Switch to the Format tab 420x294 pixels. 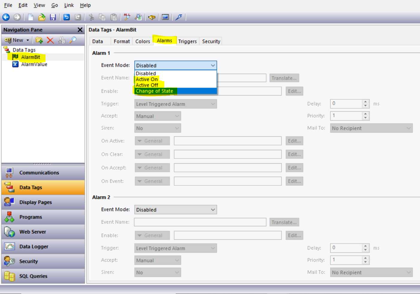[x=122, y=41]
